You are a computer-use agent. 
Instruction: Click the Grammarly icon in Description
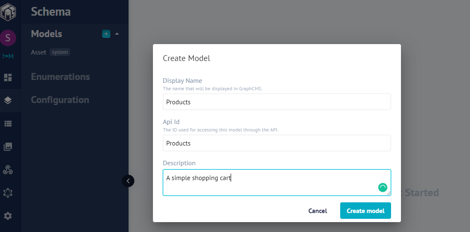point(382,187)
